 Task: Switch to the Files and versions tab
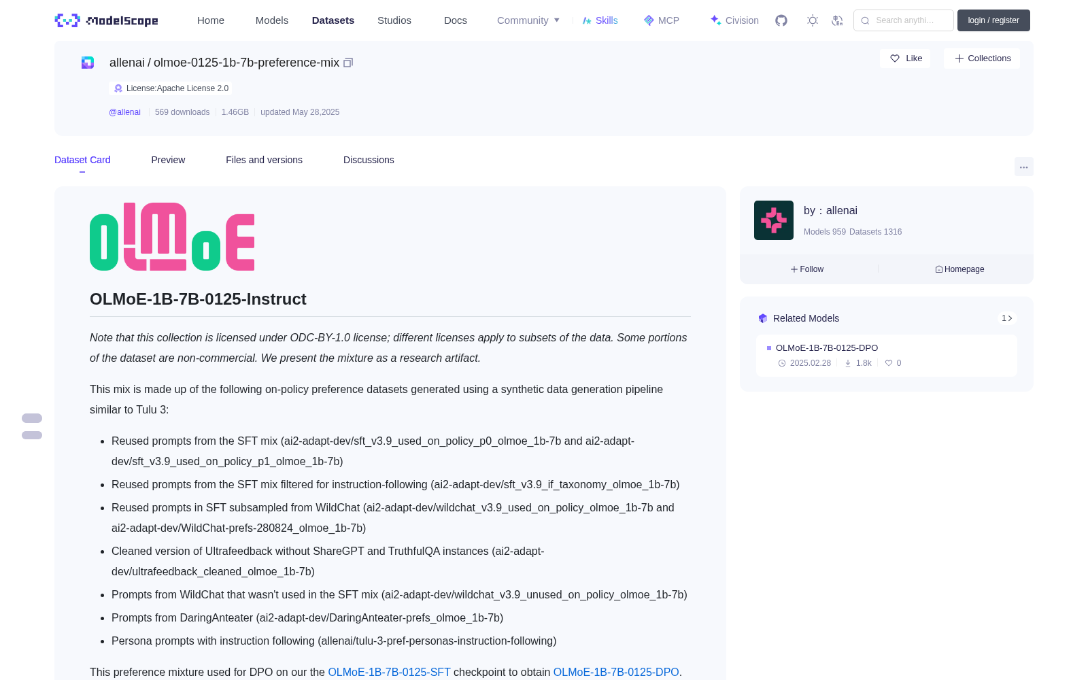pos(264,160)
